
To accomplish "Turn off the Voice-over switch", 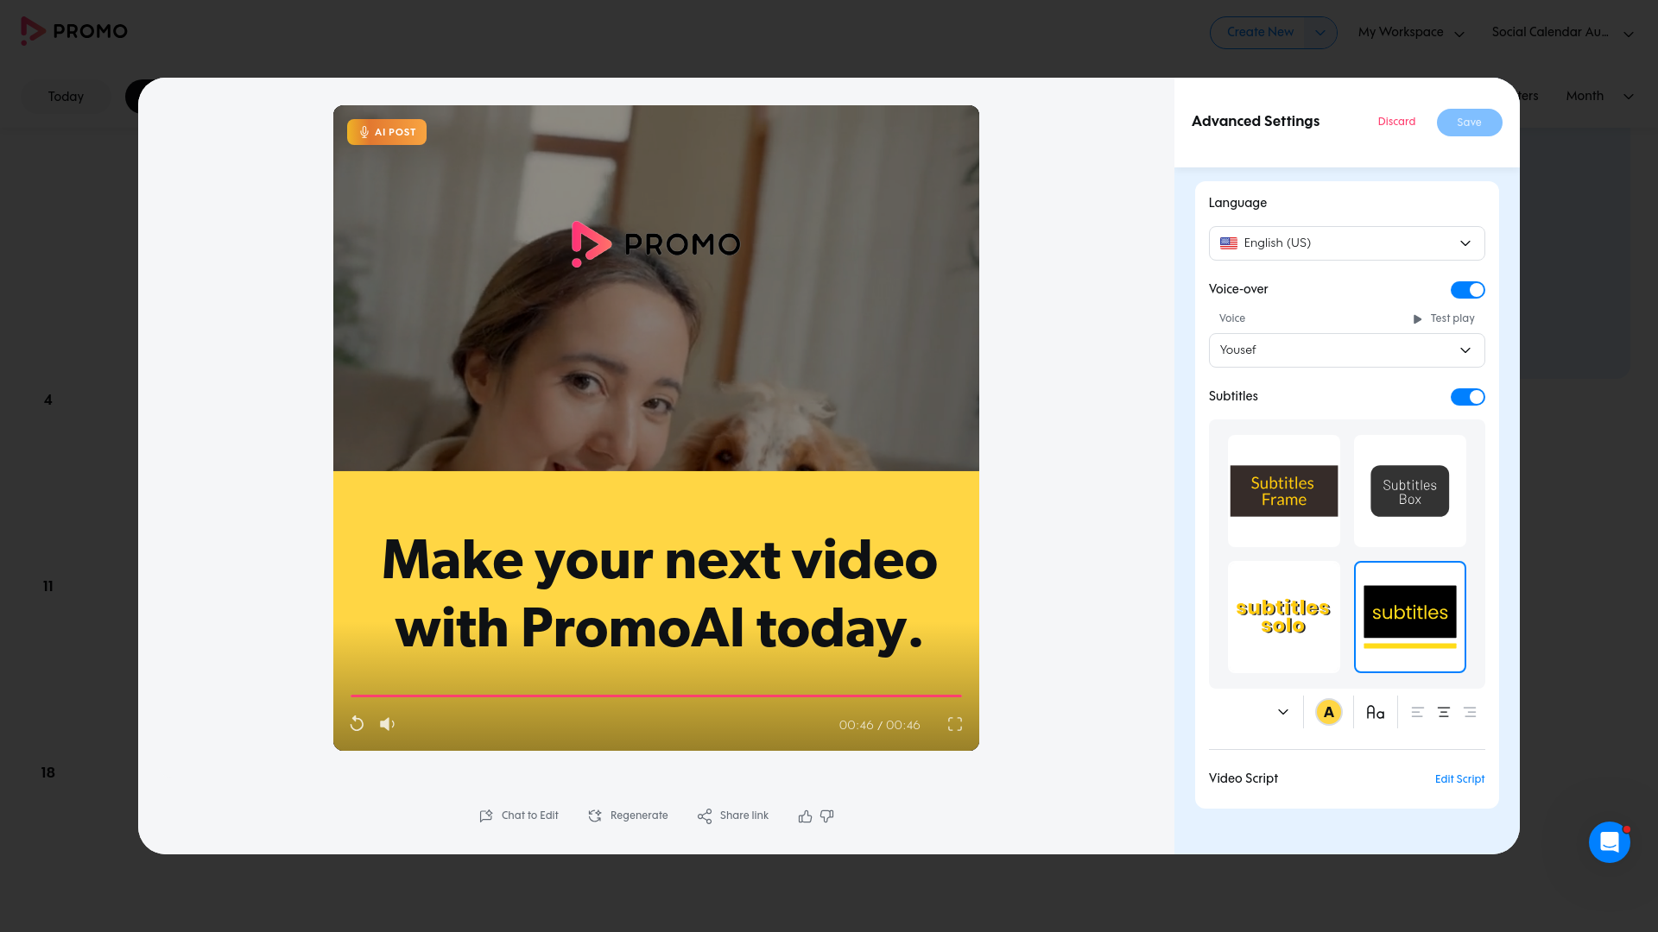I will tap(1467, 290).
